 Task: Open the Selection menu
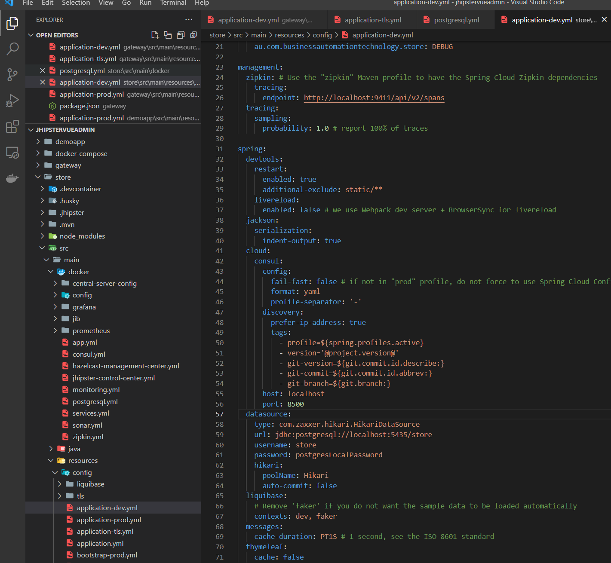(x=76, y=3)
